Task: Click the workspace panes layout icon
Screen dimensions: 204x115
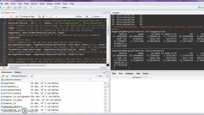Action: (x=56, y=7)
